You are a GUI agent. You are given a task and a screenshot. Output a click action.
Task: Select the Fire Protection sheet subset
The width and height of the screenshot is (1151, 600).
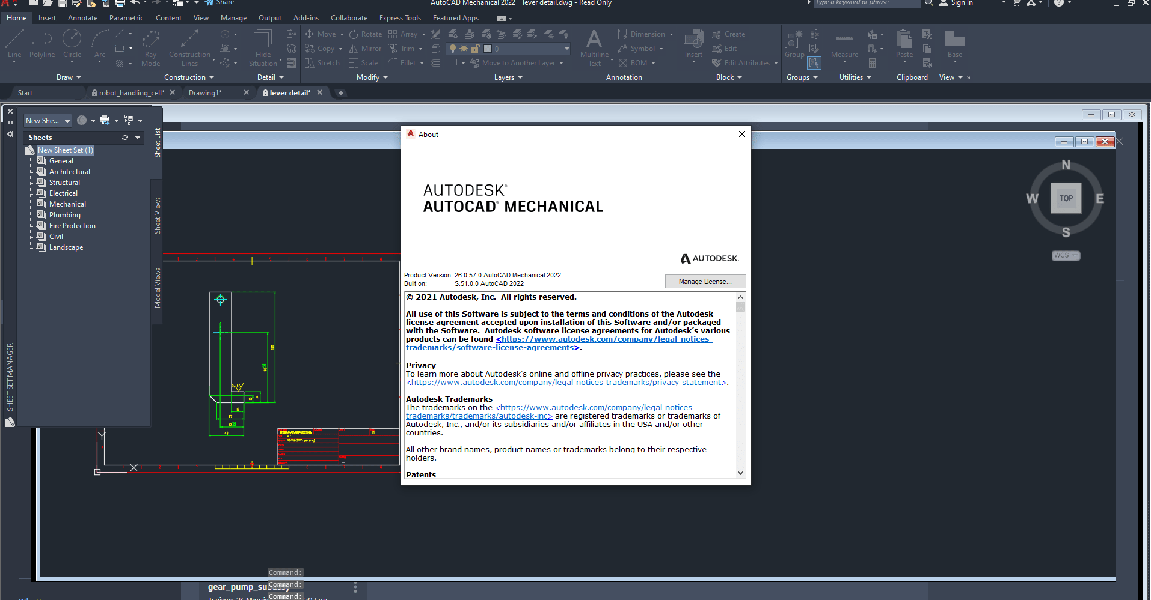click(72, 226)
